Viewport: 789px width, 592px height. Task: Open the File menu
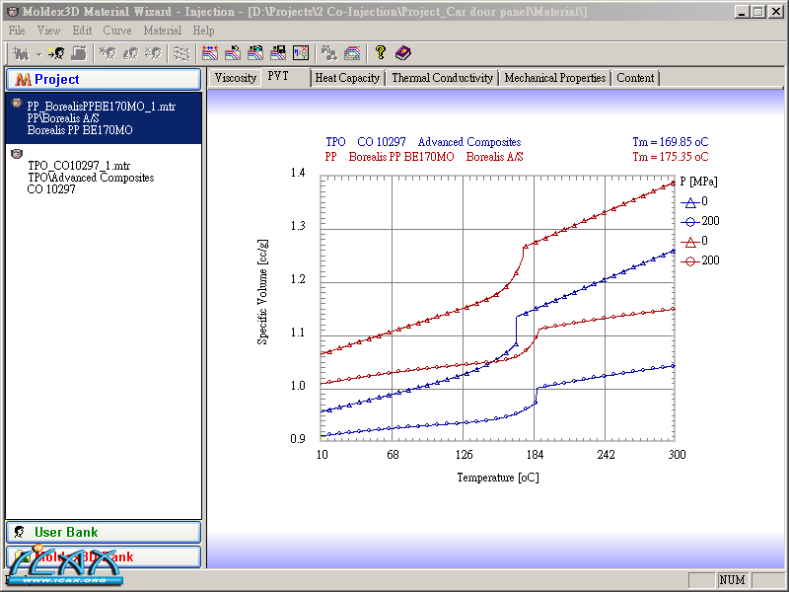(x=17, y=31)
